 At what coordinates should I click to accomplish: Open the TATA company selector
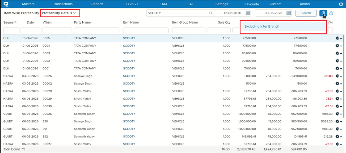[x=164, y=4]
